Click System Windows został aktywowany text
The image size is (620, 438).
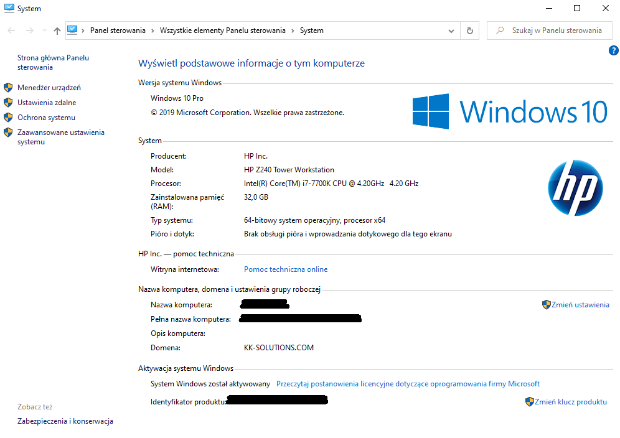(210, 384)
